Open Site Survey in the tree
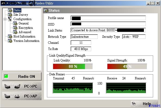This screenshot has height=108, width=161. (21, 15)
